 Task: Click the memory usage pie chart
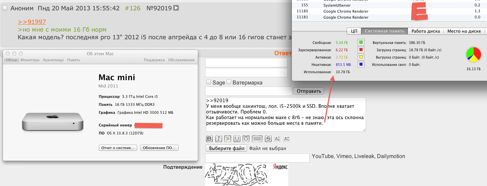tap(474, 54)
